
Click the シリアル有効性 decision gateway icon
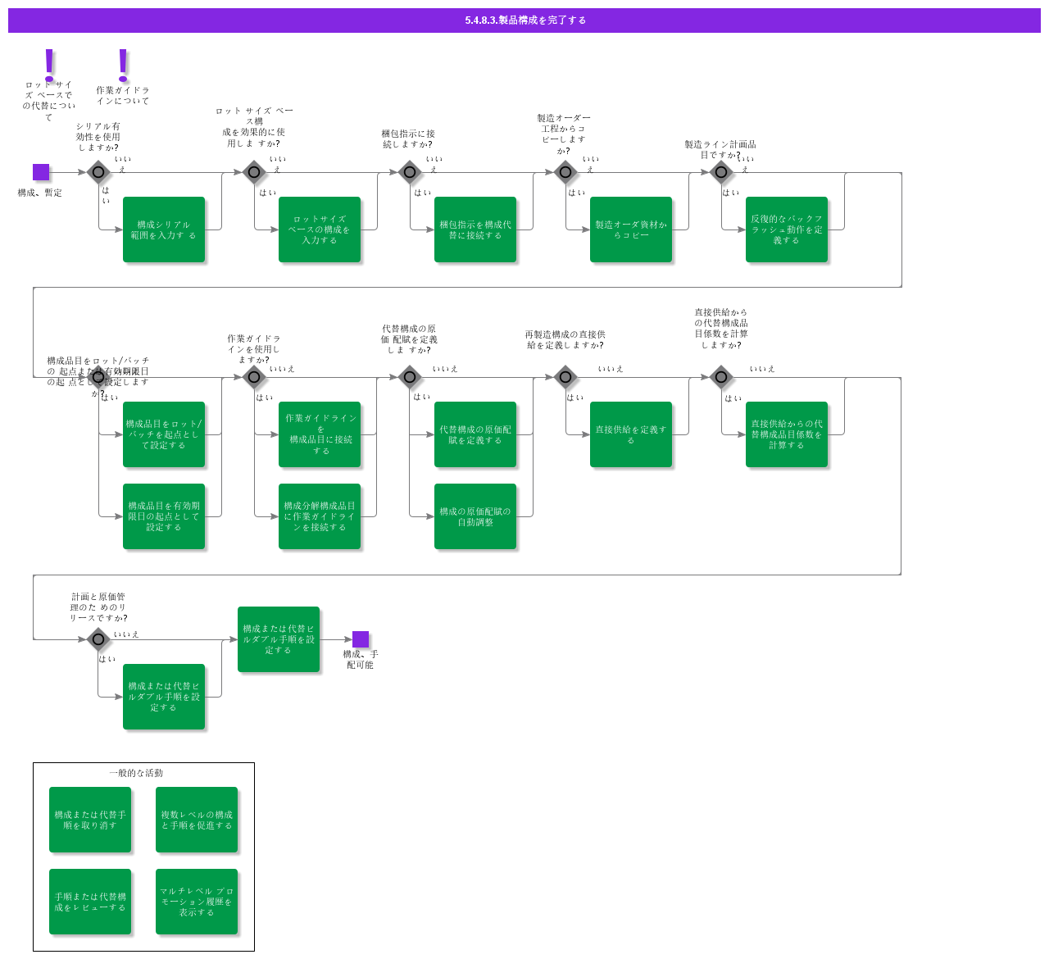(x=98, y=172)
